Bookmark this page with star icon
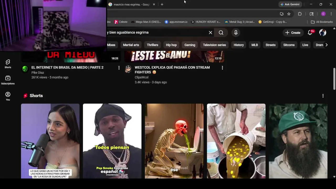The image size is (336, 189). click(289, 14)
